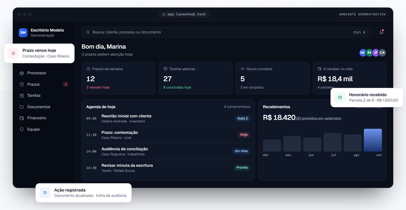
Task: Select the RS team avatar
Action: (369, 53)
